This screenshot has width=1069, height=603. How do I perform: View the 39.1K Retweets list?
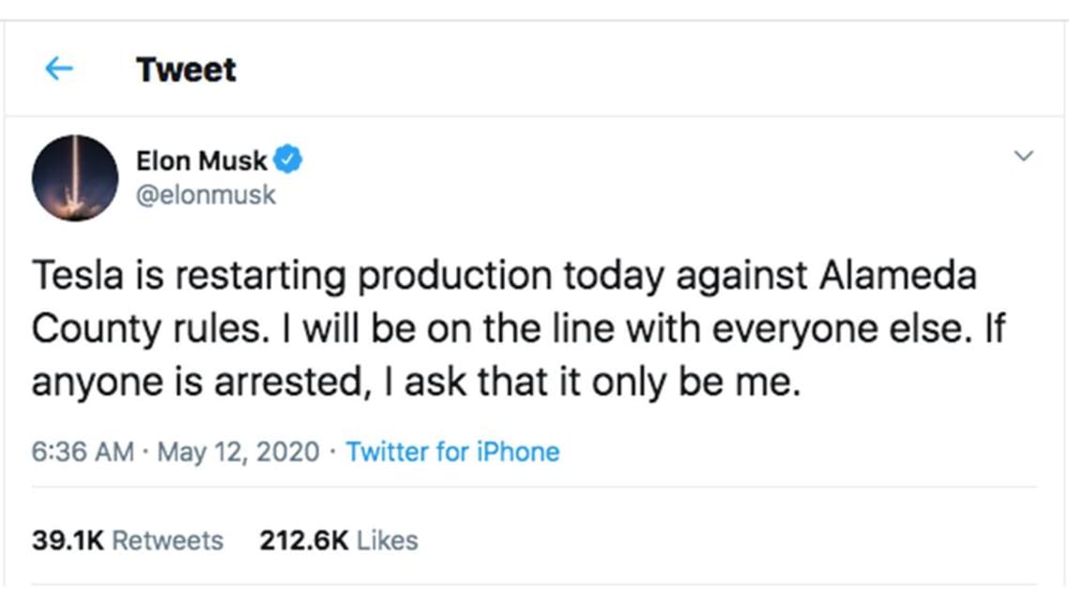click(x=128, y=540)
